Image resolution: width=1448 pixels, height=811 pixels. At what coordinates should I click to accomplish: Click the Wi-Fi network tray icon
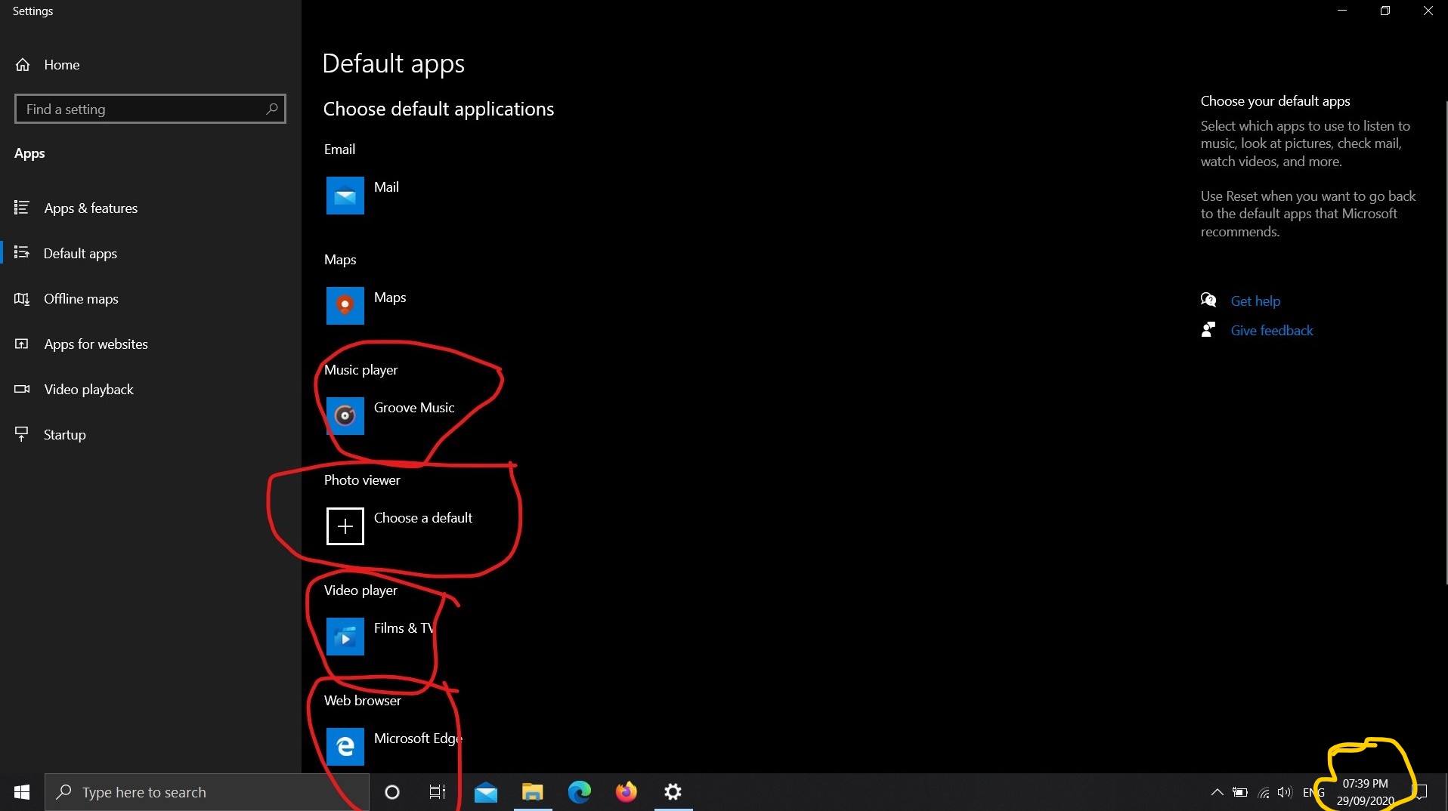1264,792
